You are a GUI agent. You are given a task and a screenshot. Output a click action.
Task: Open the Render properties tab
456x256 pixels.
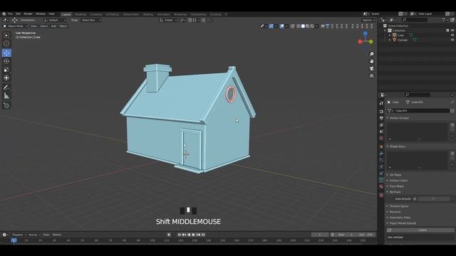[x=381, y=112]
